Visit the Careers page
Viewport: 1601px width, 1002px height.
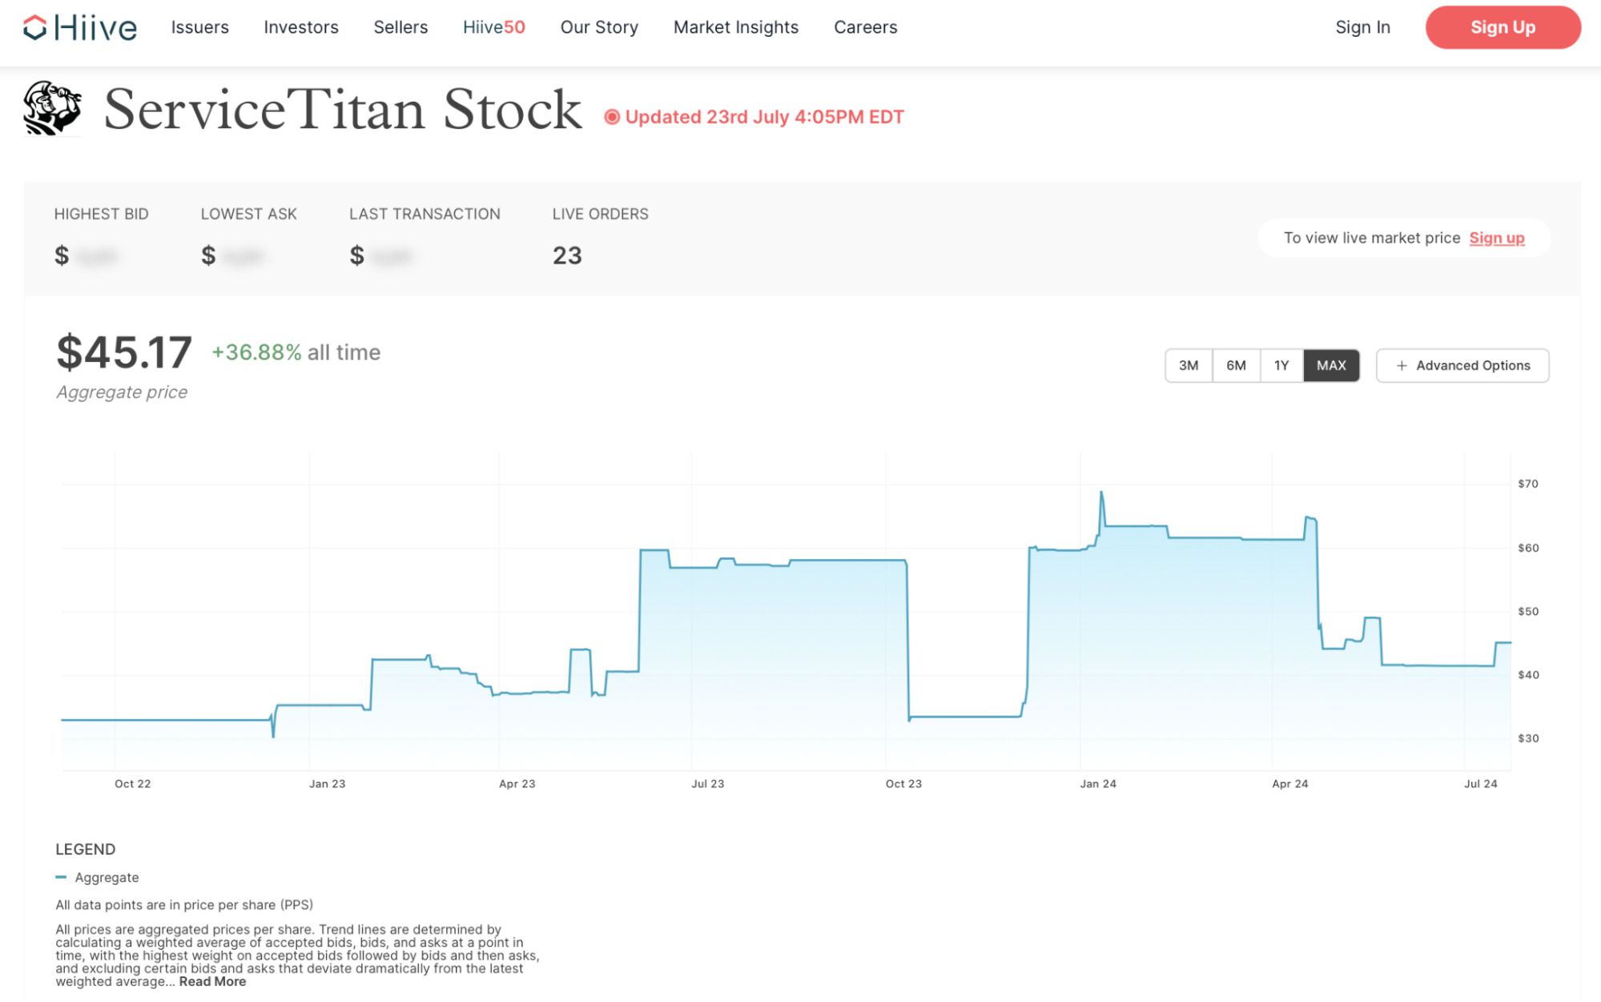tap(866, 27)
